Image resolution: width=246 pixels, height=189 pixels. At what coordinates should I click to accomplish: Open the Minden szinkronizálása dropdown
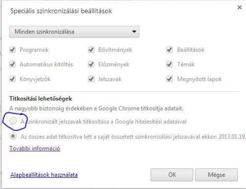[x=74, y=32]
